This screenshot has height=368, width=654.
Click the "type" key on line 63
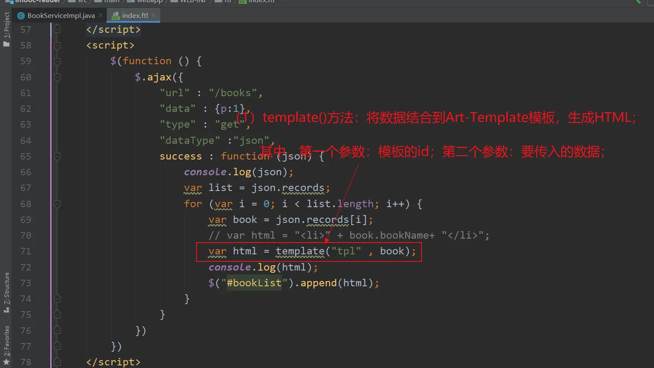(178, 125)
